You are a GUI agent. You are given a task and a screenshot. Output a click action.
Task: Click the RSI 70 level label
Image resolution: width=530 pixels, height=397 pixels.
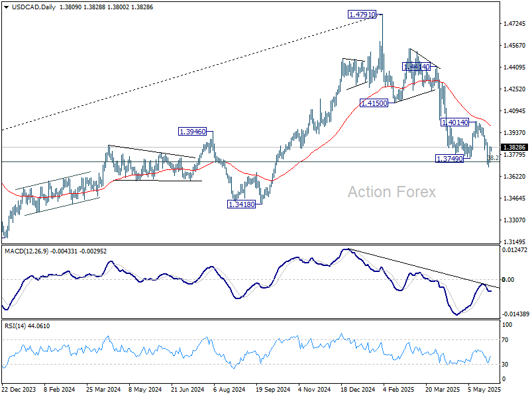coord(505,340)
